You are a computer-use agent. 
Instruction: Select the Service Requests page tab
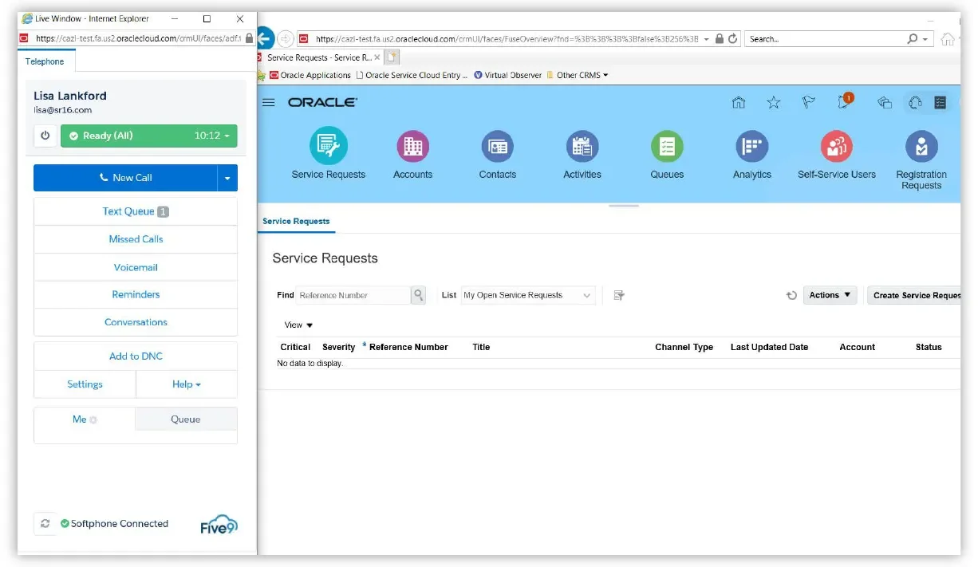(x=296, y=222)
